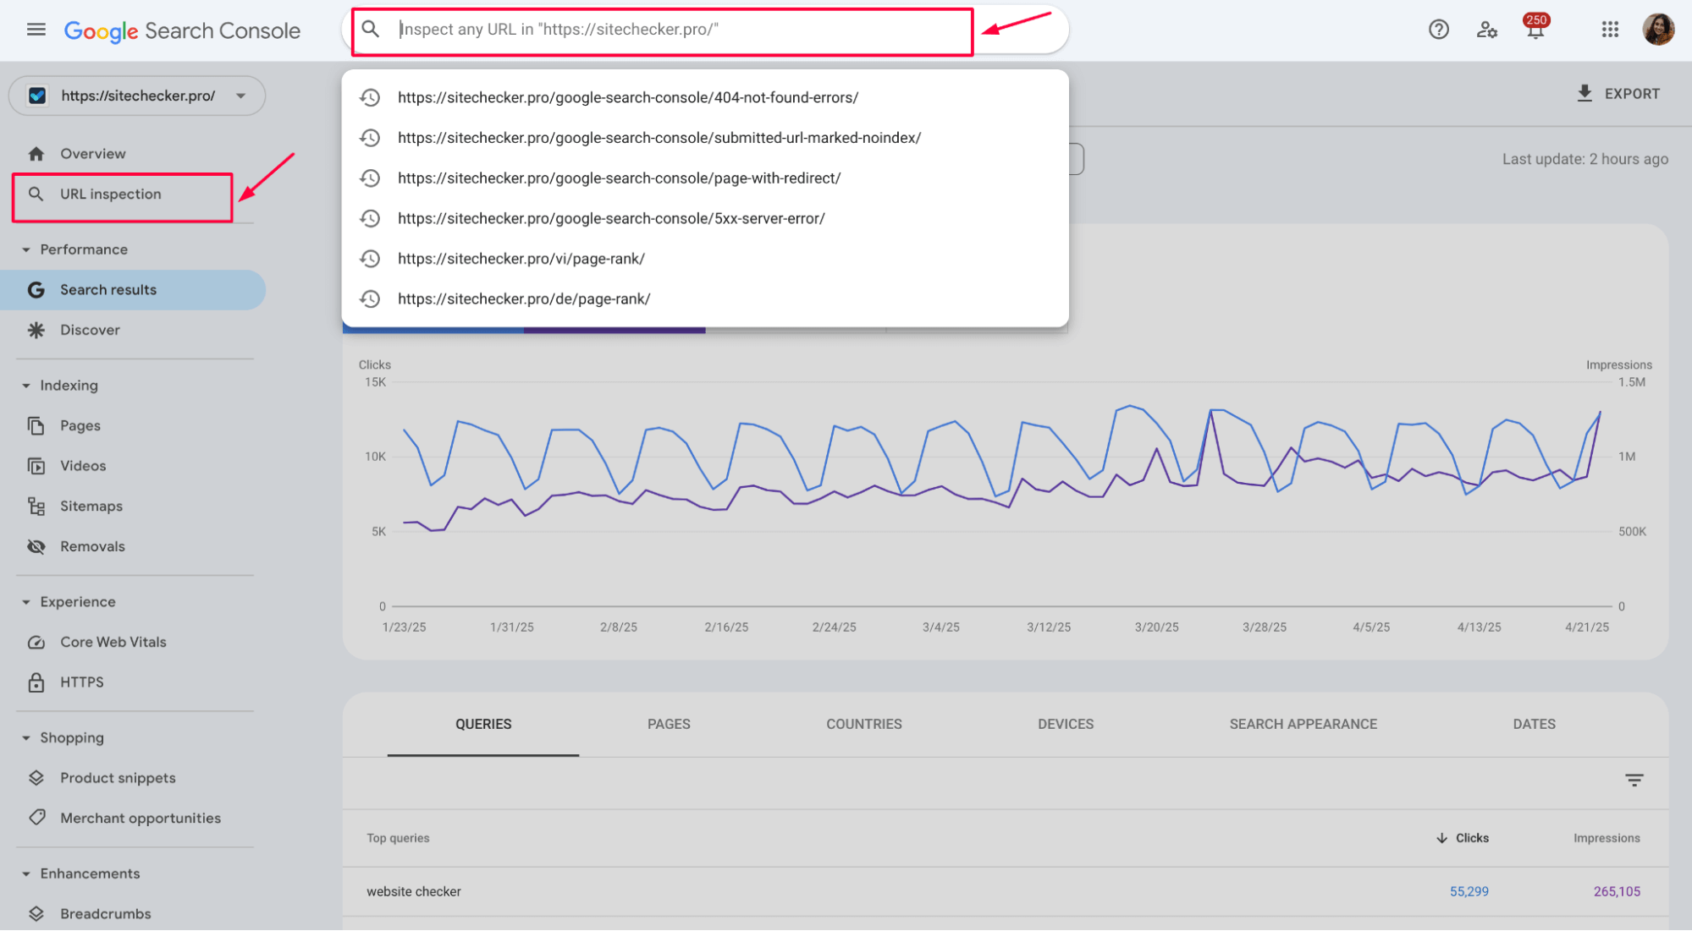
Task: Click the Core Web Vitals gauge icon
Action: tap(36, 642)
